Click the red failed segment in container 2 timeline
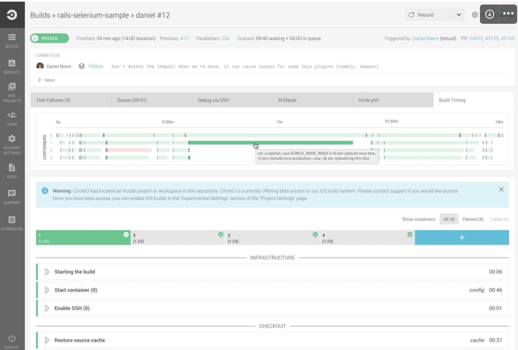 pos(129,150)
